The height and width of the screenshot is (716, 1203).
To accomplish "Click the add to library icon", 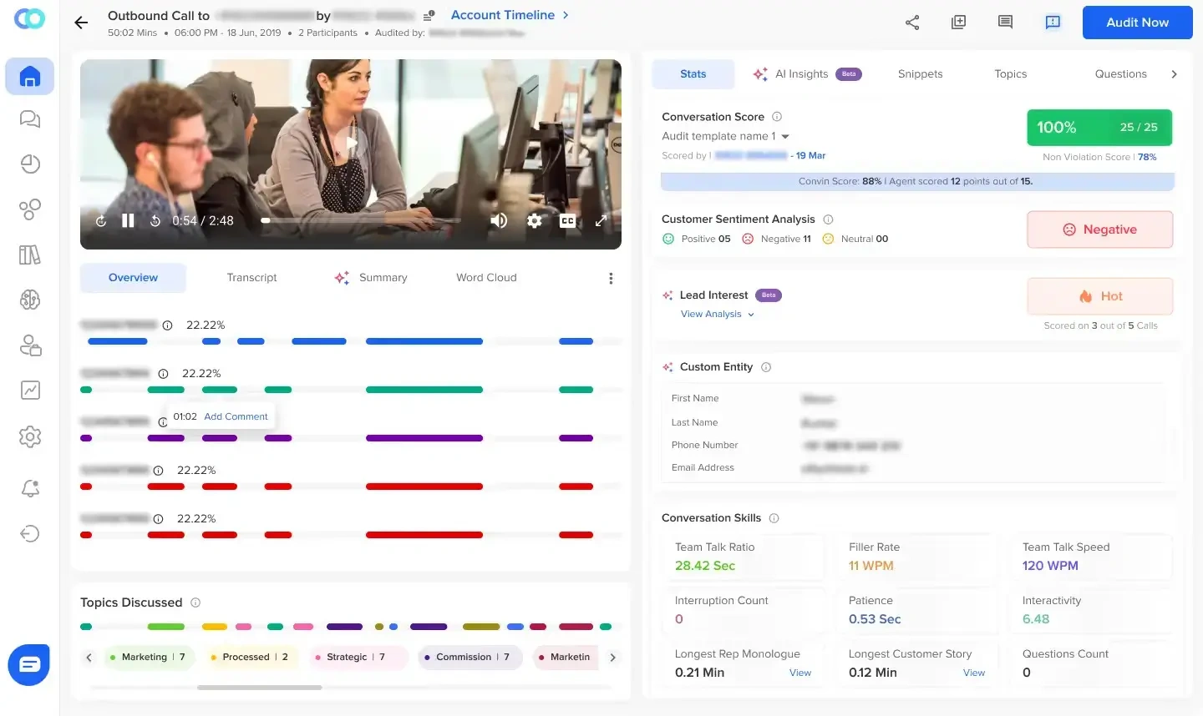I will (x=959, y=23).
